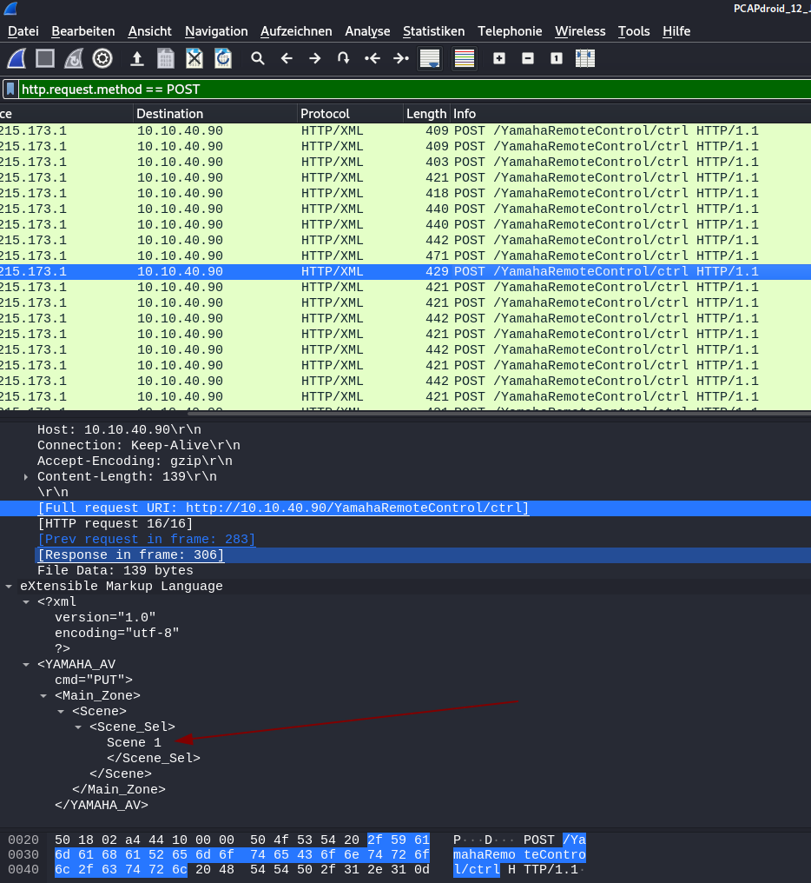The image size is (811, 883).
Task: Open the Navigation menu
Action: tap(216, 31)
